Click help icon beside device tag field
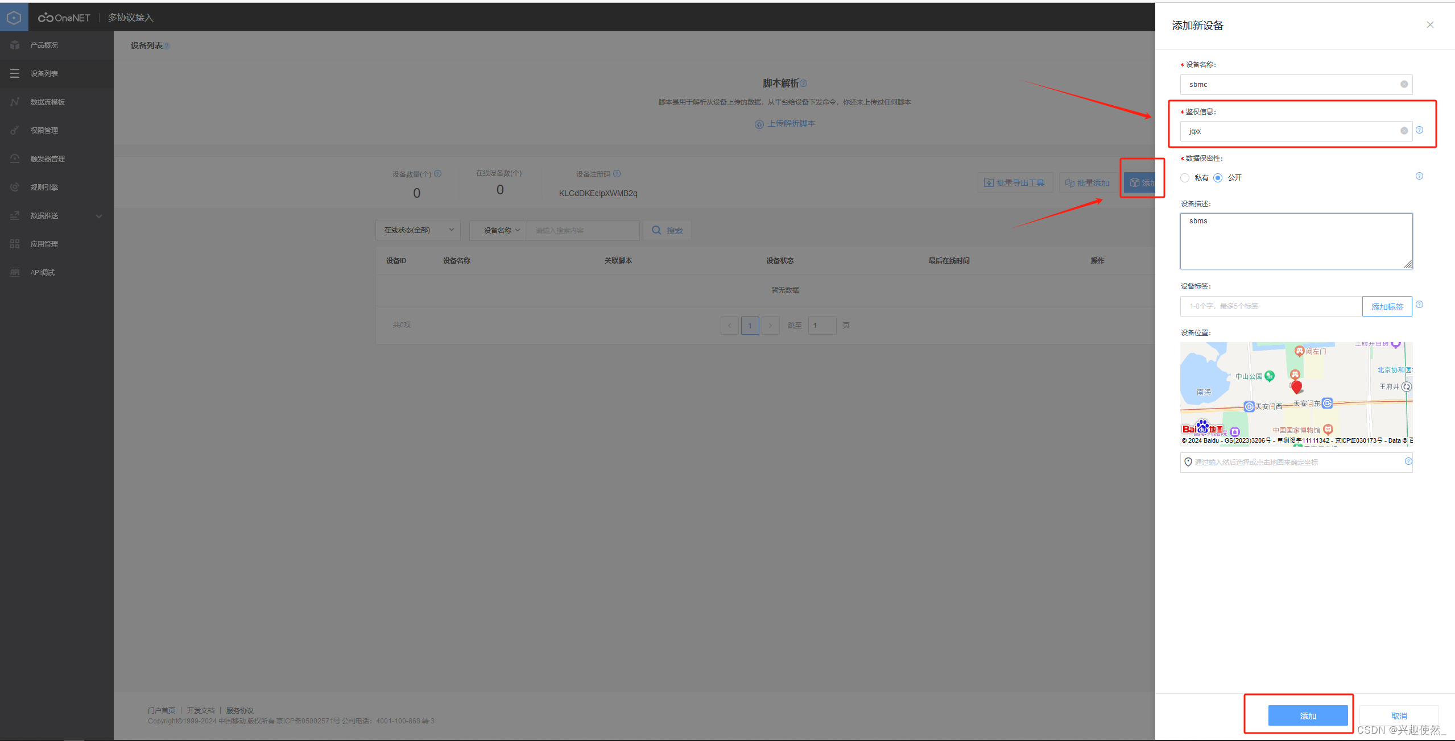 tap(1419, 305)
